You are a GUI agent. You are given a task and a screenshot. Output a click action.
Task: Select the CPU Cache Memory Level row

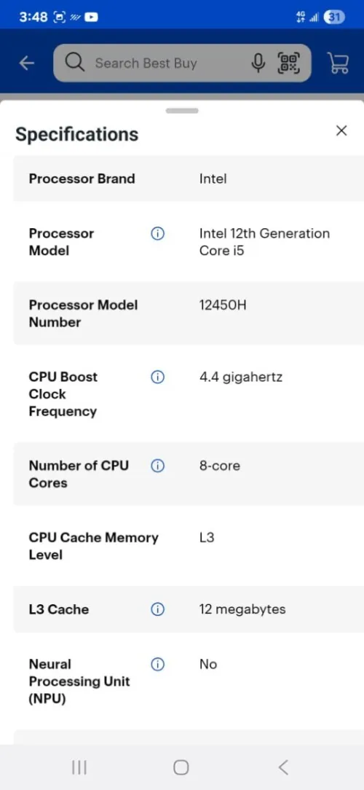(189, 546)
